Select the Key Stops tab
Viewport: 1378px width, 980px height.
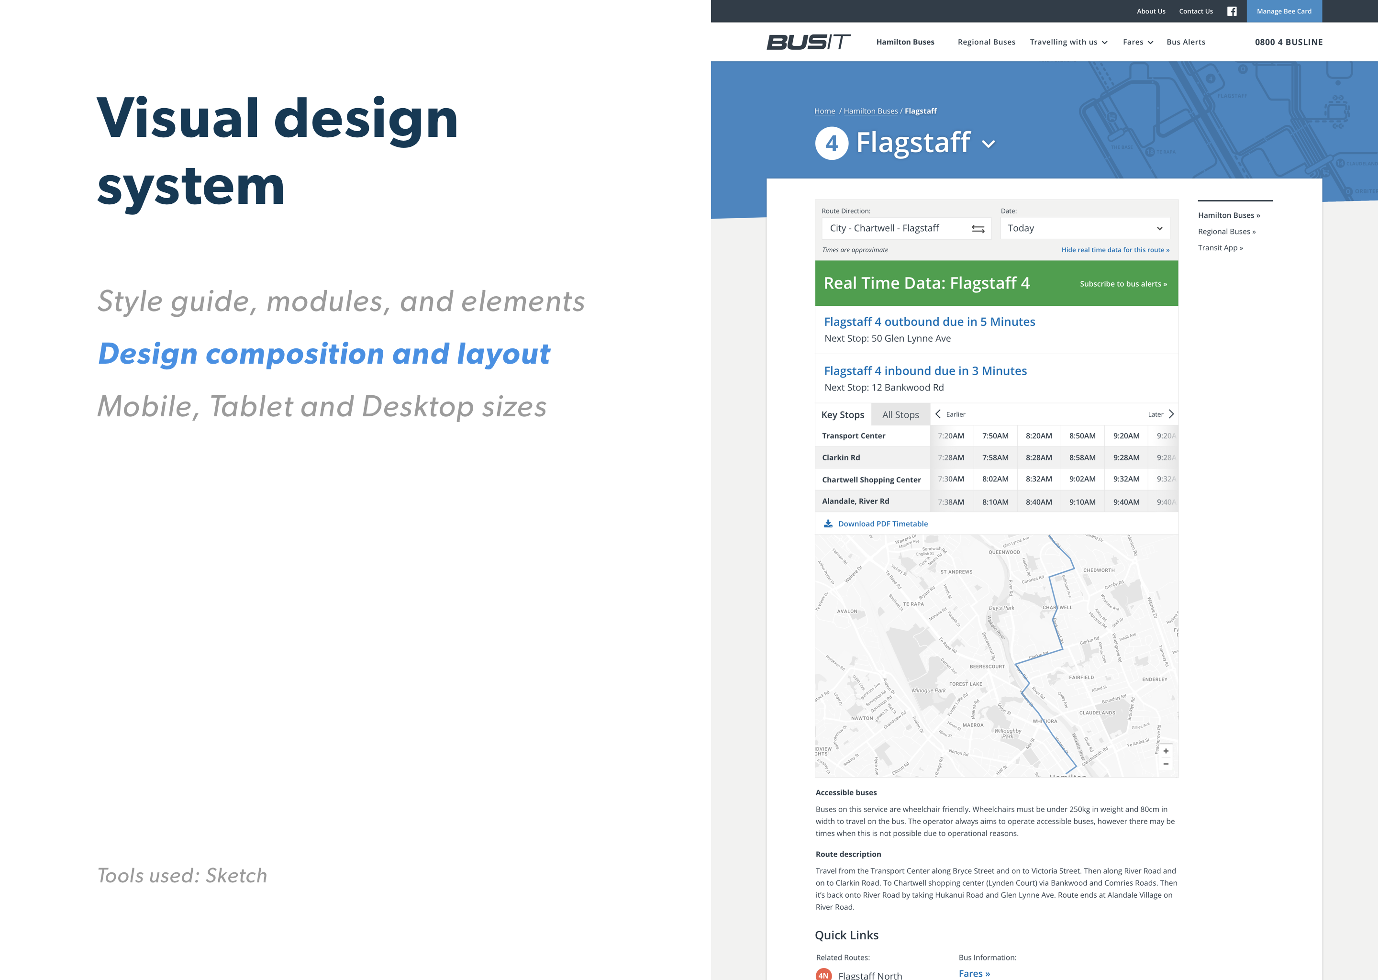click(842, 414)
